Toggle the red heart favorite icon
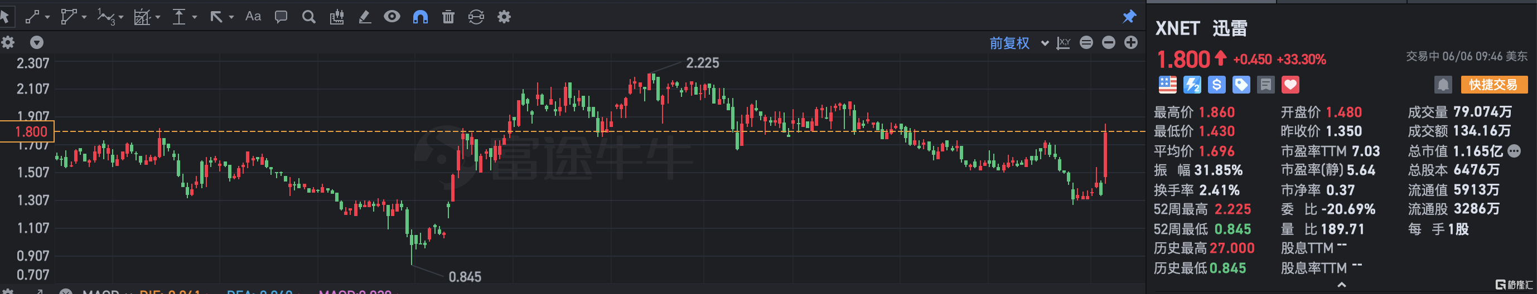 click(1290, 85)
